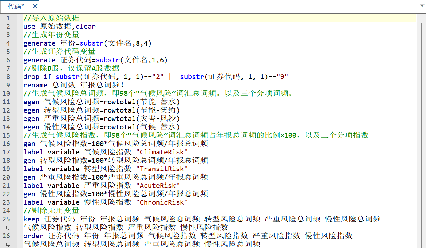This screenshot has width=426, height=248.
Task: Select line number 1 in the gutter
Action: coord(8,18)
